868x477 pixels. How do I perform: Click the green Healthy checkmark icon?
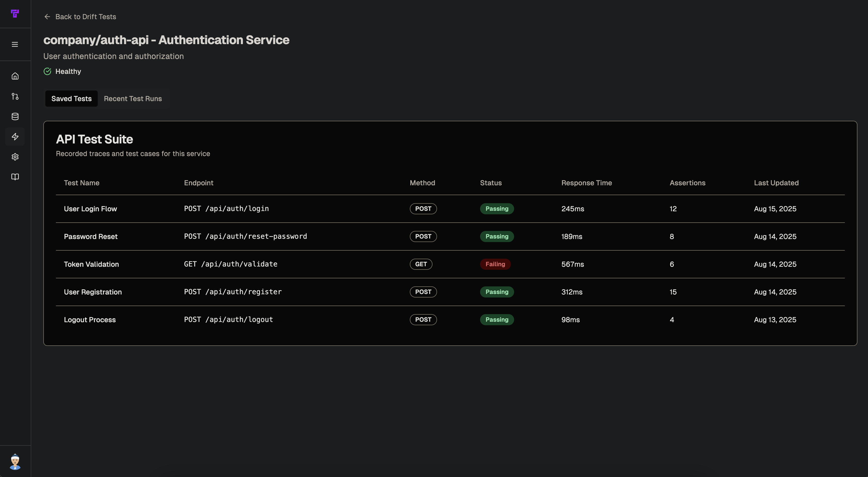[x=47, y=71]
